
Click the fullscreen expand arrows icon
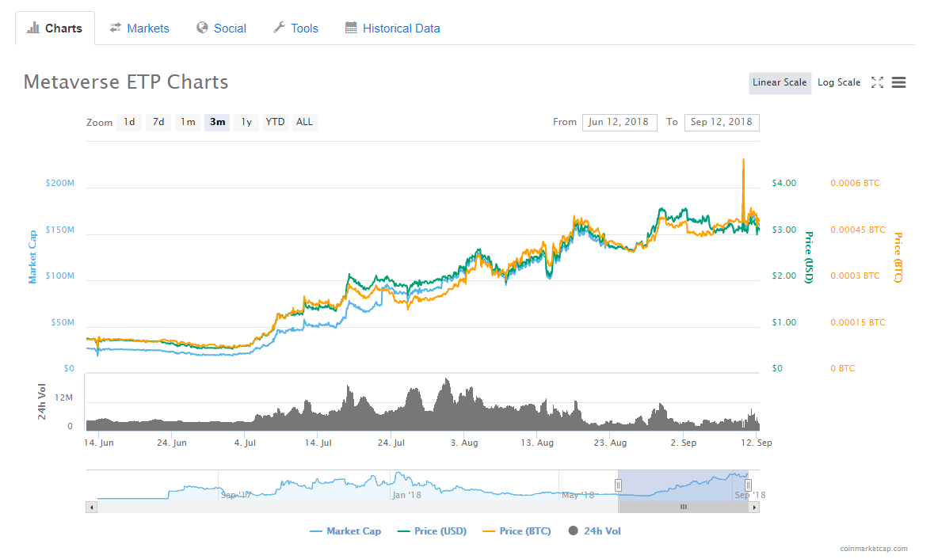[x=877, y=83]
